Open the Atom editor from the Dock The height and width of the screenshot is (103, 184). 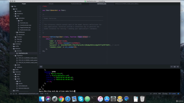[87, 99]
